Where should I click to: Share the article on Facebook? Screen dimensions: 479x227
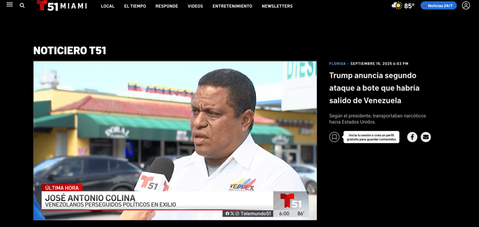coord(412,137)
